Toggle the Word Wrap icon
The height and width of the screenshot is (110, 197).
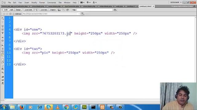pos(3,52)
